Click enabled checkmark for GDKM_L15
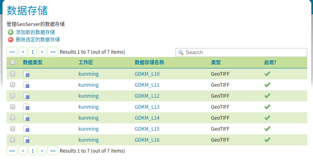 click(267, 129)
